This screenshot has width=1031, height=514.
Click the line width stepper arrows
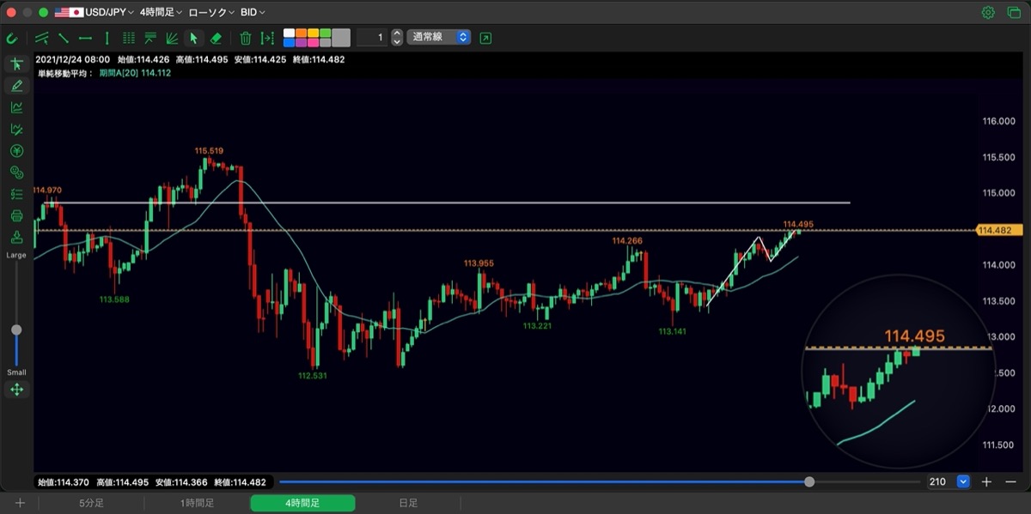[396, 38]
